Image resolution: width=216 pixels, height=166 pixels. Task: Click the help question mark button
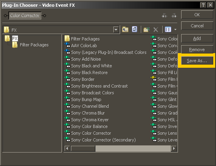point(203,5)
